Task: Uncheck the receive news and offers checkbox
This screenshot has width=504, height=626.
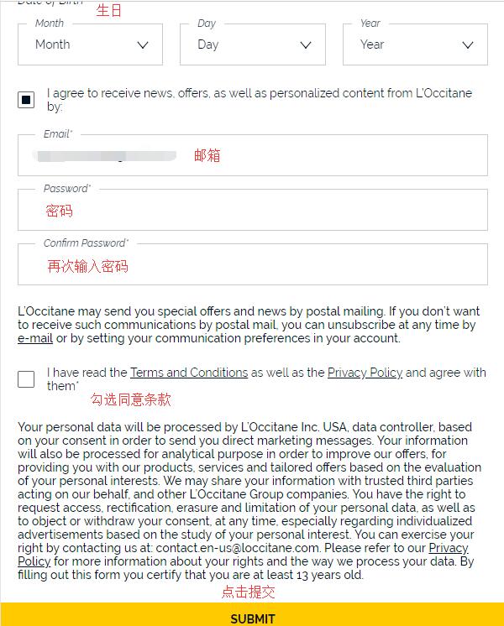Action: click(x=26, y=100)
